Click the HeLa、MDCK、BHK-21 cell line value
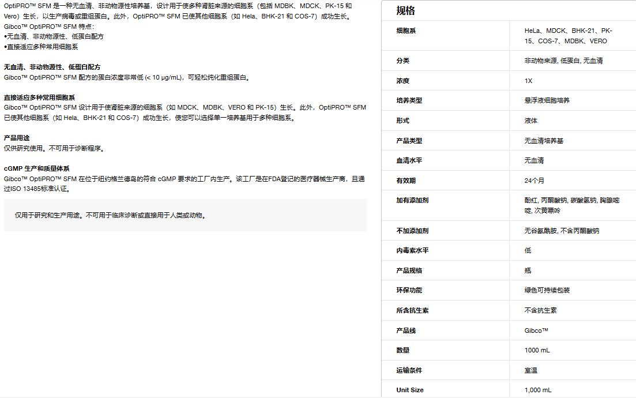The width and height of the screenshot is (636, 398). coord(568,36)
